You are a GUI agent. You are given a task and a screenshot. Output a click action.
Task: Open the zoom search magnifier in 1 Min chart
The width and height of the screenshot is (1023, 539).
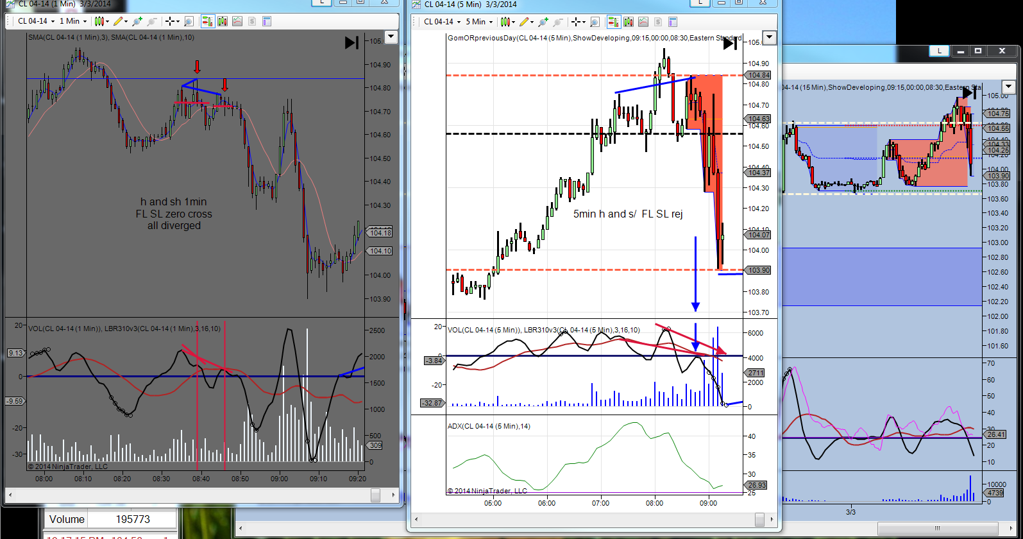[189, 21]
